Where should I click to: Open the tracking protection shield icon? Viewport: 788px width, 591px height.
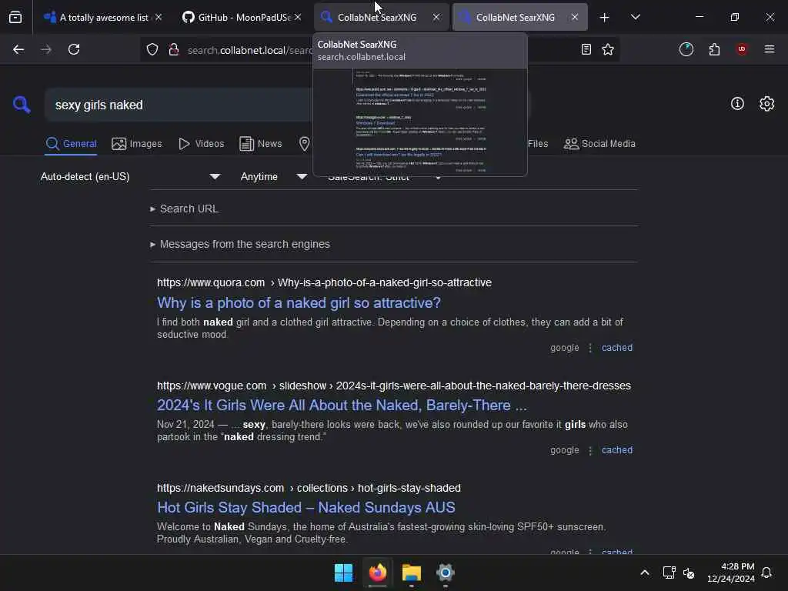click(152, 49)
